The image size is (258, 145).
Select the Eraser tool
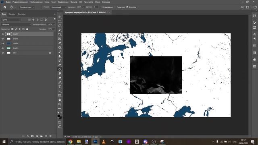(x=60, y=65)
